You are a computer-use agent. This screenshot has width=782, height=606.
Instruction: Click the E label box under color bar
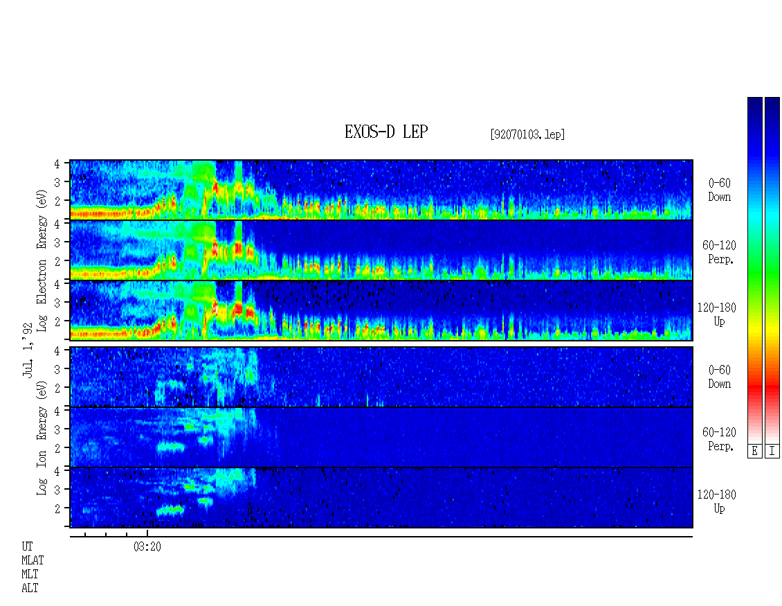[x=754, y=451]
